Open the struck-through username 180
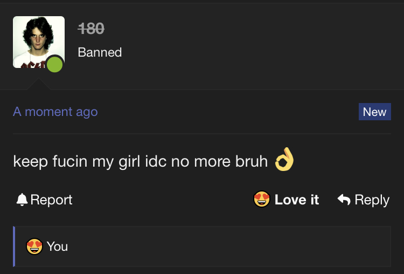Screen dimensions: 404x274 coord(91,28)
